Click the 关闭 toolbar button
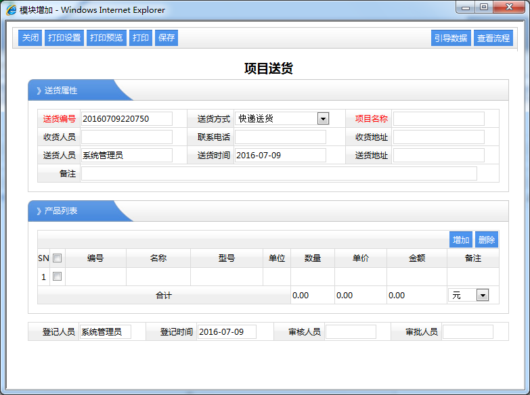Image resolution: width=530 pixels, height=395 pixels. coord(30,38)
